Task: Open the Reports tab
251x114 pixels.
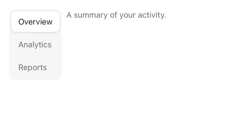Action: click(x=35, y=67)
